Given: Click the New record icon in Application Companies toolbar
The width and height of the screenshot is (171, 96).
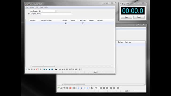Looking at the screenshot, I should [26, 69].
